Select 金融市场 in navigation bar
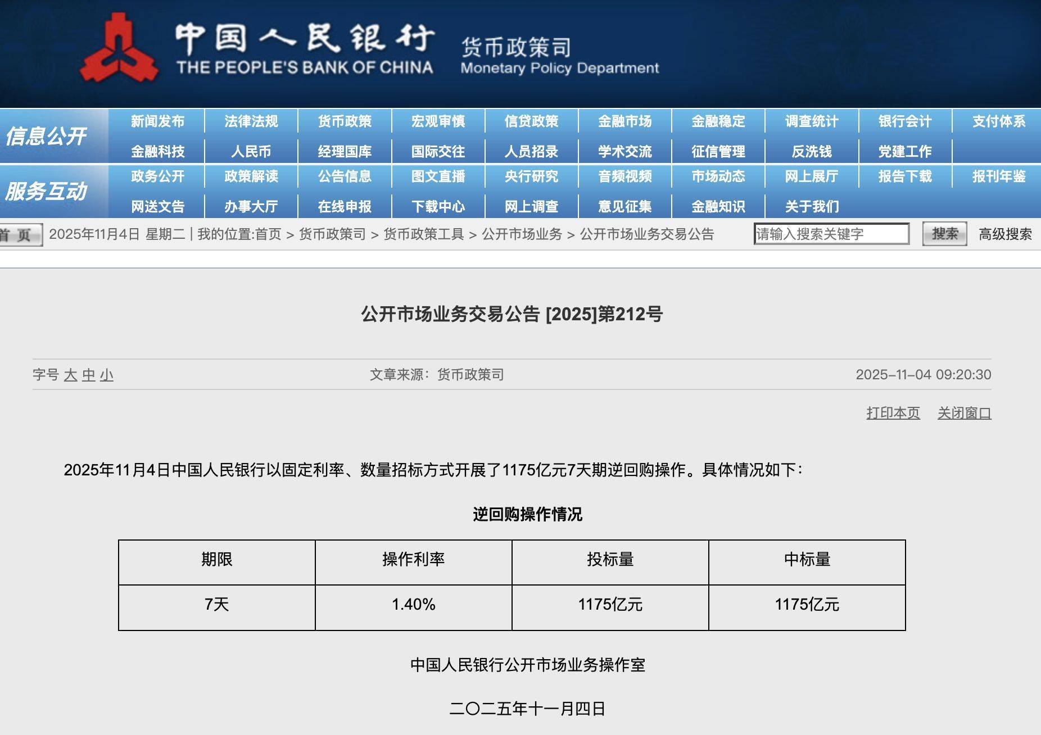1041x735 pixels. [x=624, y=121]
